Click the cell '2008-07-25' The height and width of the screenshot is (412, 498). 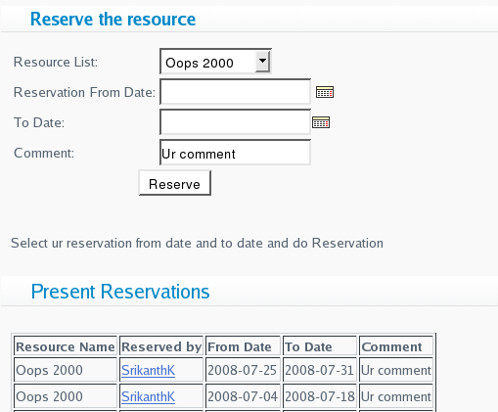243,370
